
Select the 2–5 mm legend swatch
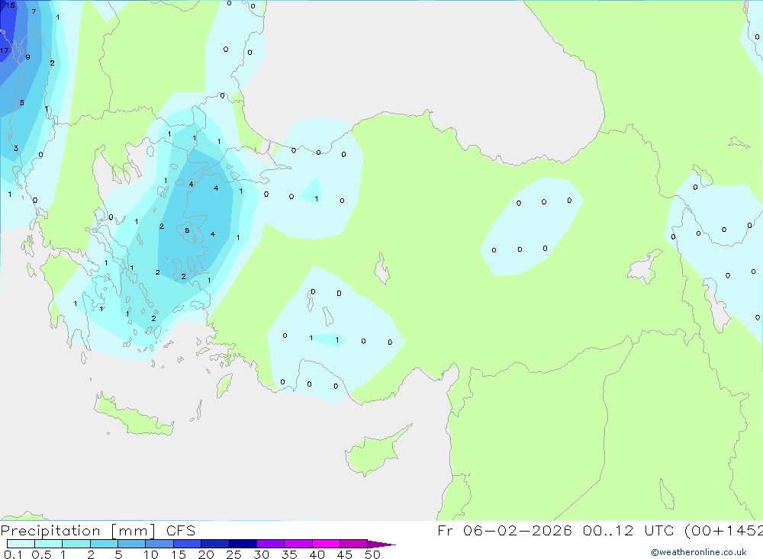(104, 544)
